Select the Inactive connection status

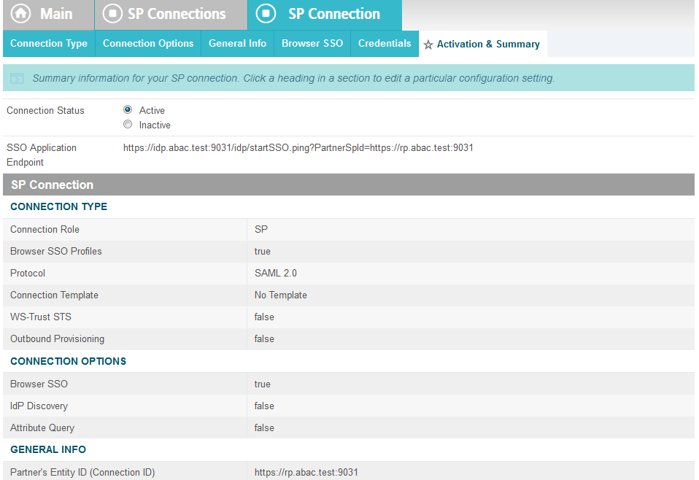pyautogui.click(x=128, y=124)
